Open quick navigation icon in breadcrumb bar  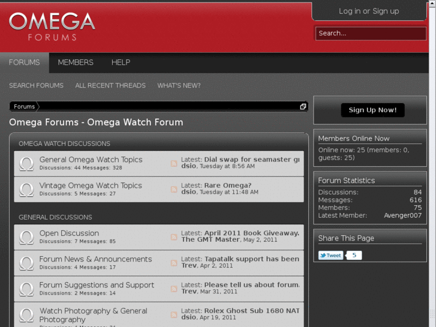[x=303, y=107]
